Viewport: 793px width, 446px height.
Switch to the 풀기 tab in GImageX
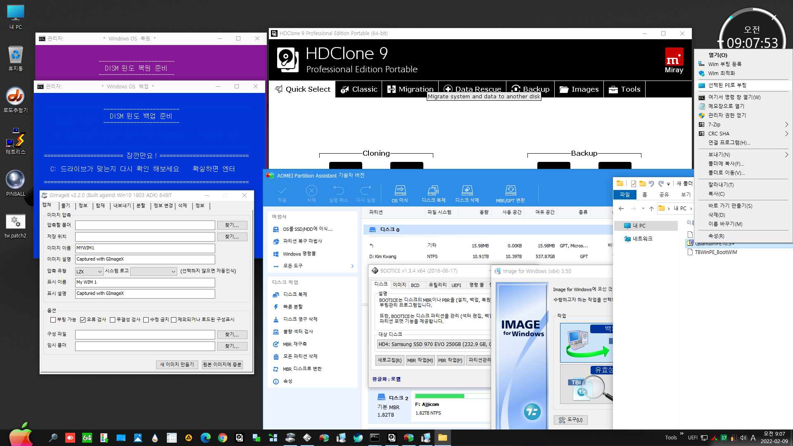coord(66,206)
